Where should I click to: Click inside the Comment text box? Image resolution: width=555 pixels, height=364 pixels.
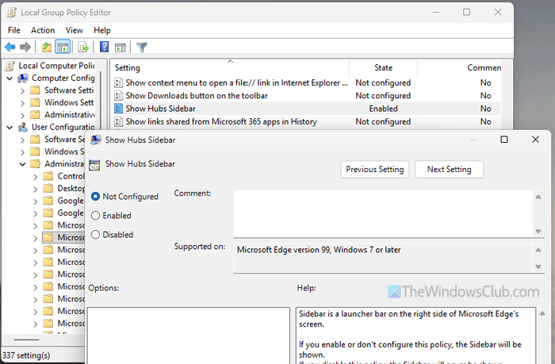coord(383,213)
